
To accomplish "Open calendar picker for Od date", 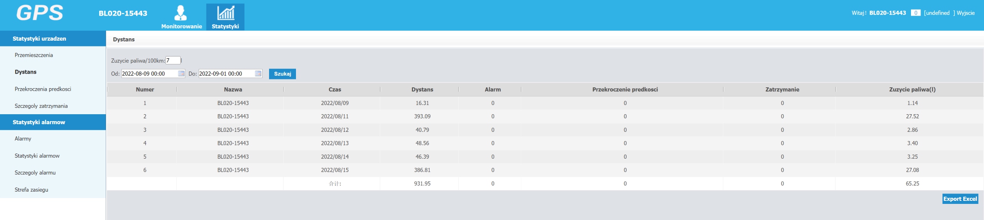I will coord(181,74).
